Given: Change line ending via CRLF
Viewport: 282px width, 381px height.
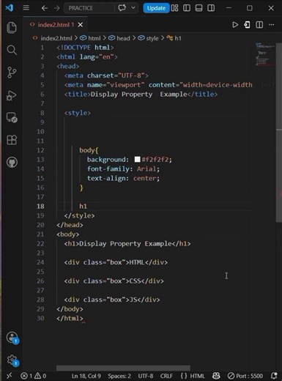Looking at the screenshot, I should tap(166, 376).
